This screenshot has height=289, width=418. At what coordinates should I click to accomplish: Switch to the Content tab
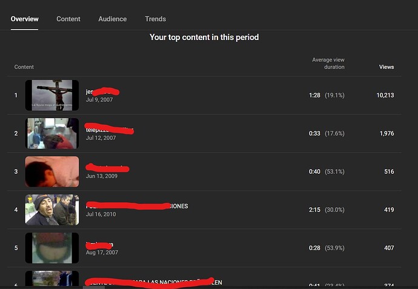68,19
